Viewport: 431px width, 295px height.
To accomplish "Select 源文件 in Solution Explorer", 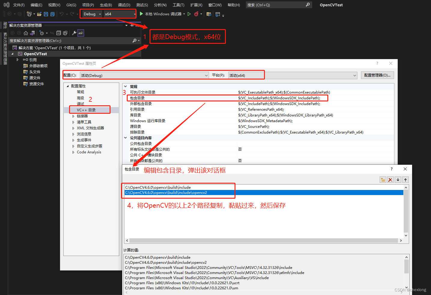I will (x=35, y=78).
